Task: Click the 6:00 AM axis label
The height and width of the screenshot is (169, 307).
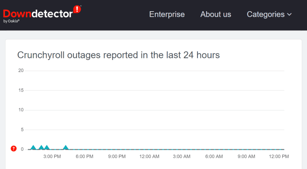Action: pos(215,157)
